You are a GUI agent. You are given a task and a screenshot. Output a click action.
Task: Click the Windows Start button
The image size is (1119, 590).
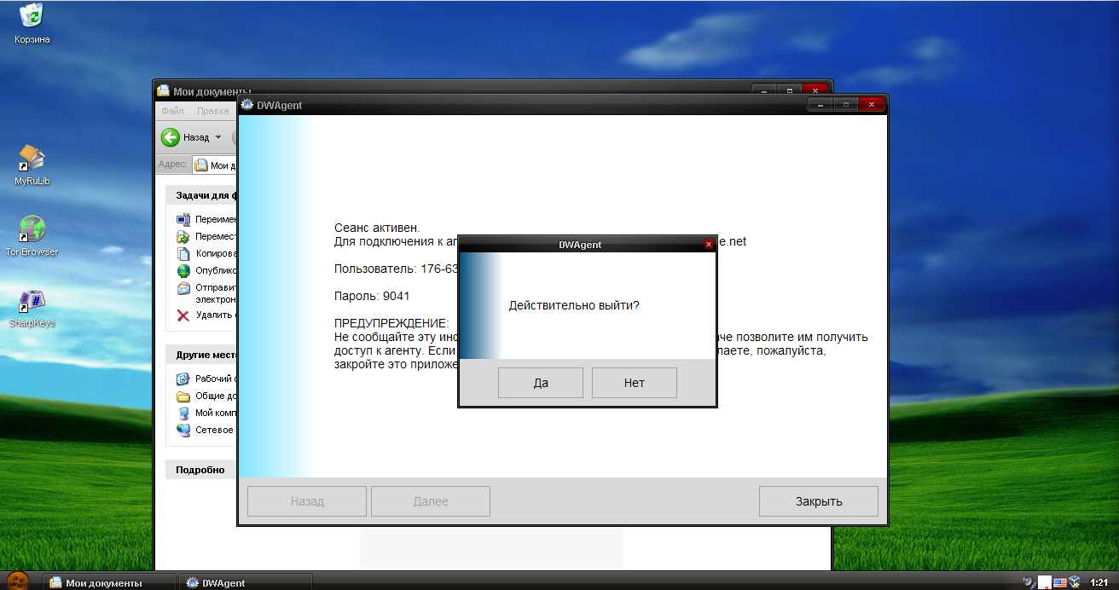[x=17, y=581]
